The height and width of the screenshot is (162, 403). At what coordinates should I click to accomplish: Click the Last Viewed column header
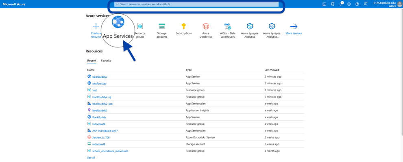coord(272,70)
